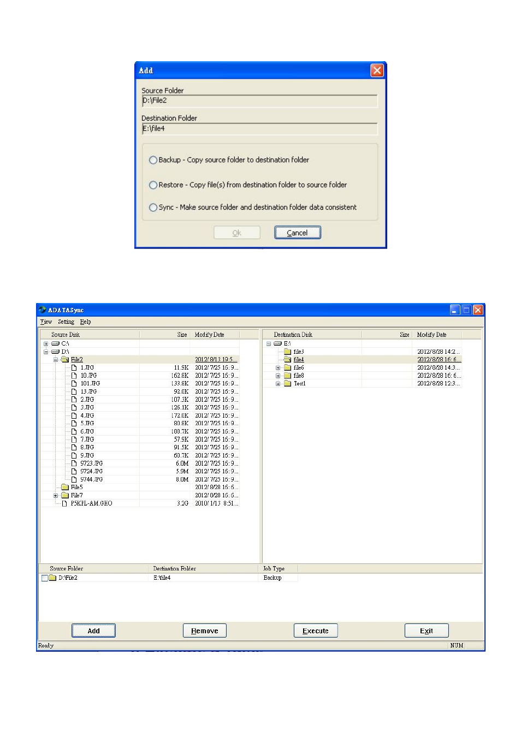Click the 4.JPG file icon
The width and height of the screenshot is (521, 737).
(74, 415)
